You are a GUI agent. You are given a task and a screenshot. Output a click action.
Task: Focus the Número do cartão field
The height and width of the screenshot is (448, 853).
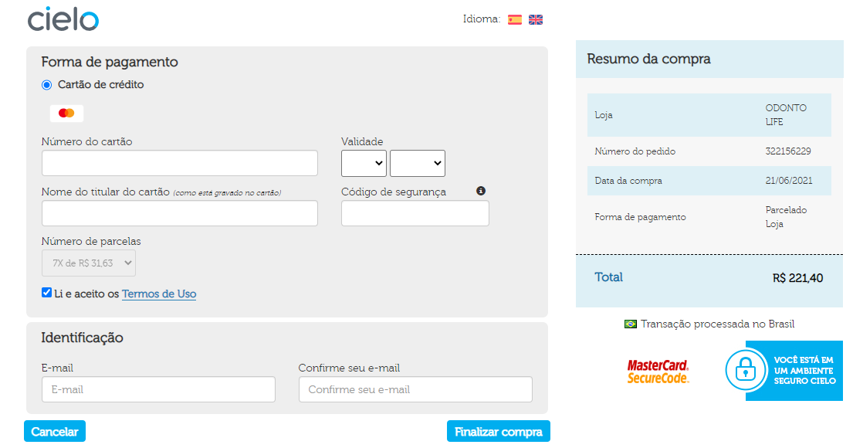click(x=180, y=163)
